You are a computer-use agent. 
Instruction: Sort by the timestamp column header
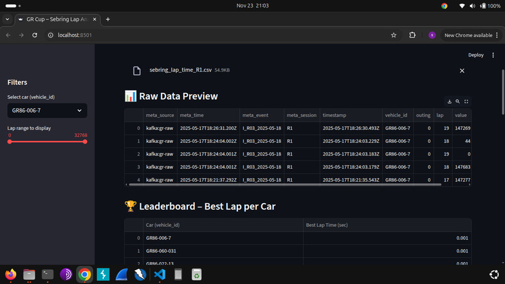click(x=351, y=115)
